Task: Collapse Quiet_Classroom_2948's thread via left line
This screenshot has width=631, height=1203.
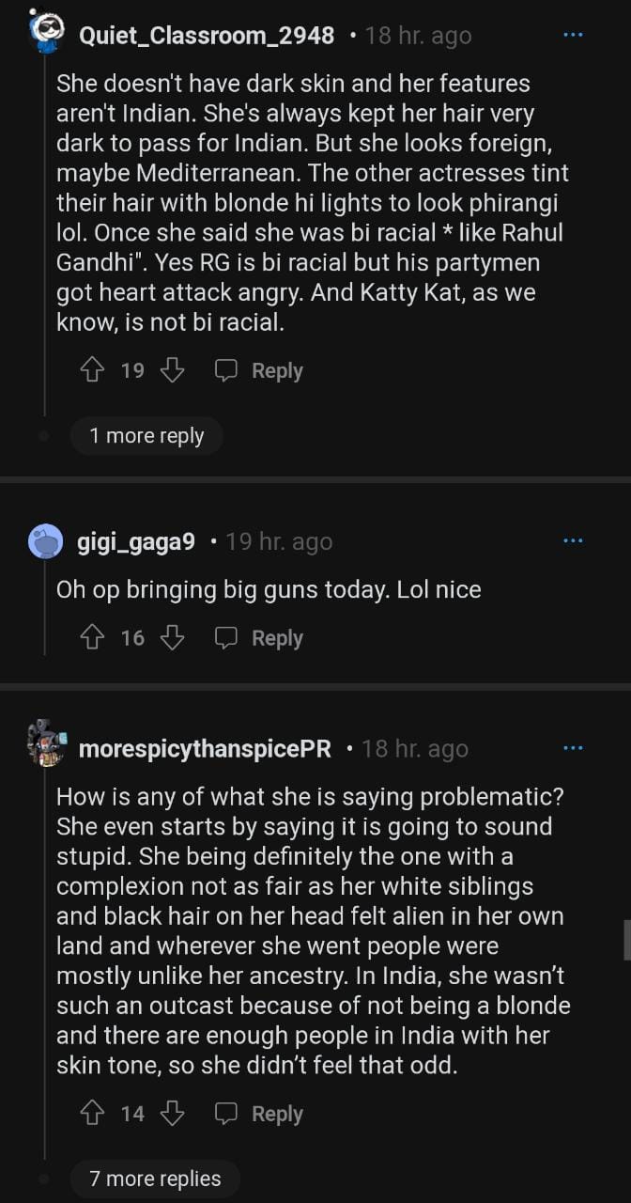Action: 44,235
